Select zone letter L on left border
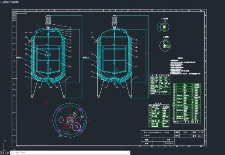This screenshot has height=155, width=225. click(x=14, y=141)
